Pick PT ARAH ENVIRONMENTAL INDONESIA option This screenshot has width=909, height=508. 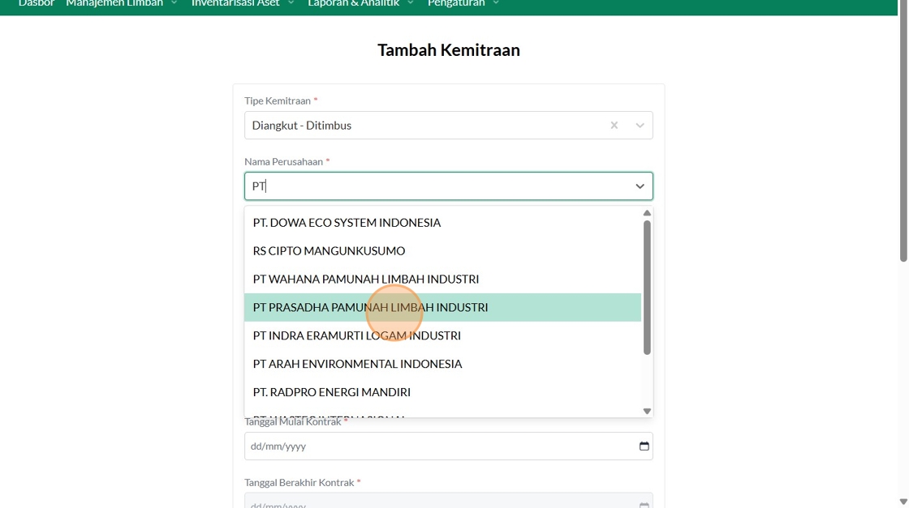tap(442, 364)
